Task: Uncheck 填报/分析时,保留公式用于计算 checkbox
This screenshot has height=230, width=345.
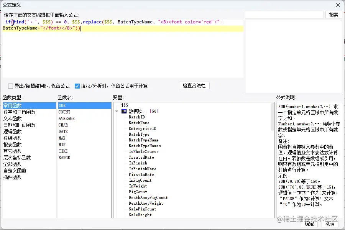Action: [x=77, y=86]
